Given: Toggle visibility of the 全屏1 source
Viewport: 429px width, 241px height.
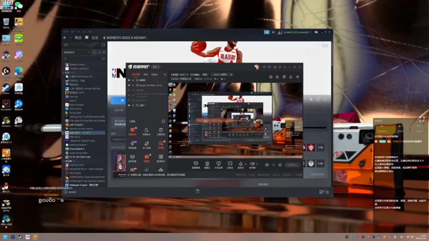Looking at the screenshot, I should tap(129, 105).
